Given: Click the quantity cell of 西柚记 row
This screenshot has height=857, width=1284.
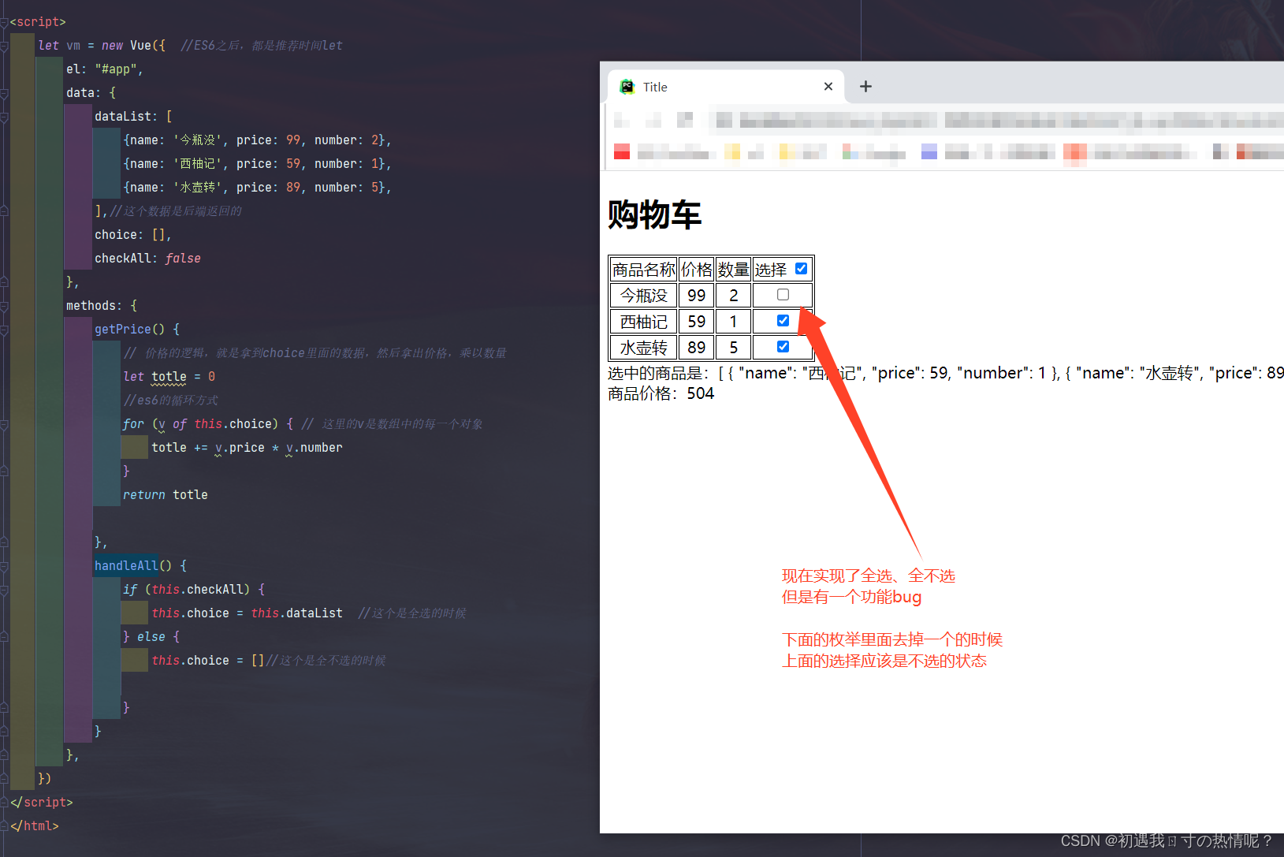Looking at the screenshot, I should tap(734, 322).
